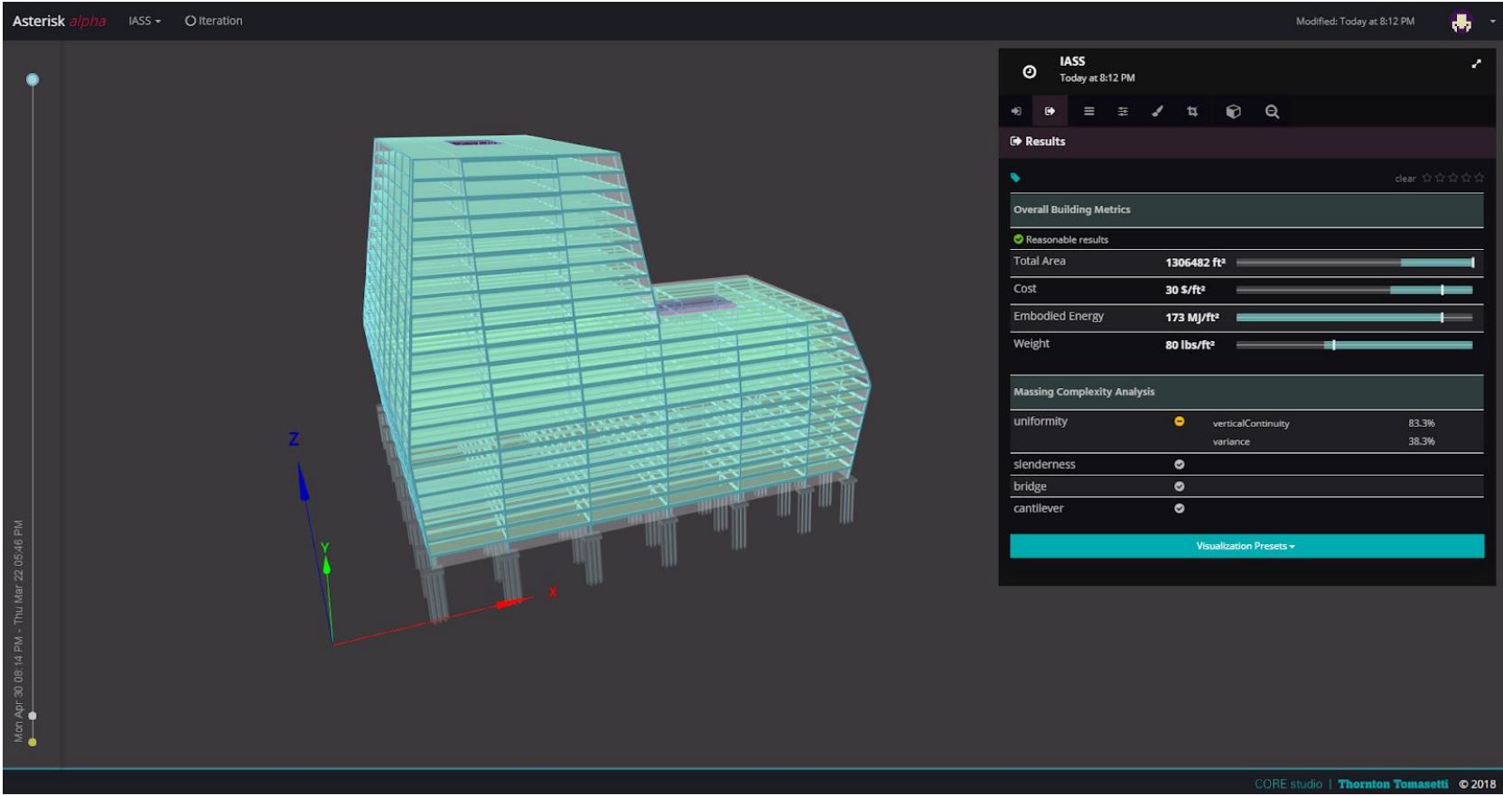Toggle the slenderness check indicator

pyautogui.click(x=1179, y=465)
